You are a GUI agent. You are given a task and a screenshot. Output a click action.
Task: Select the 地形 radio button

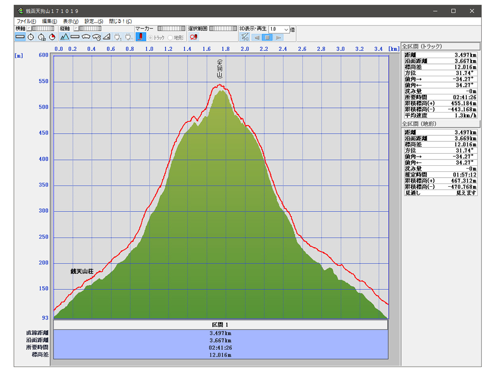click(x=170, y=38)
